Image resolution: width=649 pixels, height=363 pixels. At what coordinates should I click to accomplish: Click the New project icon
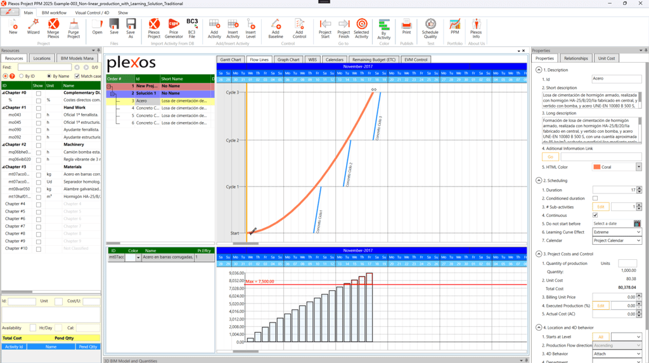point(13,27)
